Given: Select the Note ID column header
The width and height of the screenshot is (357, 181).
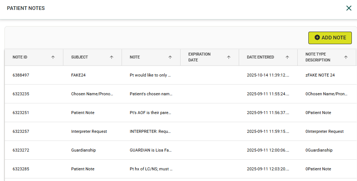Looking at the screenshot, I should coord(20,57).
